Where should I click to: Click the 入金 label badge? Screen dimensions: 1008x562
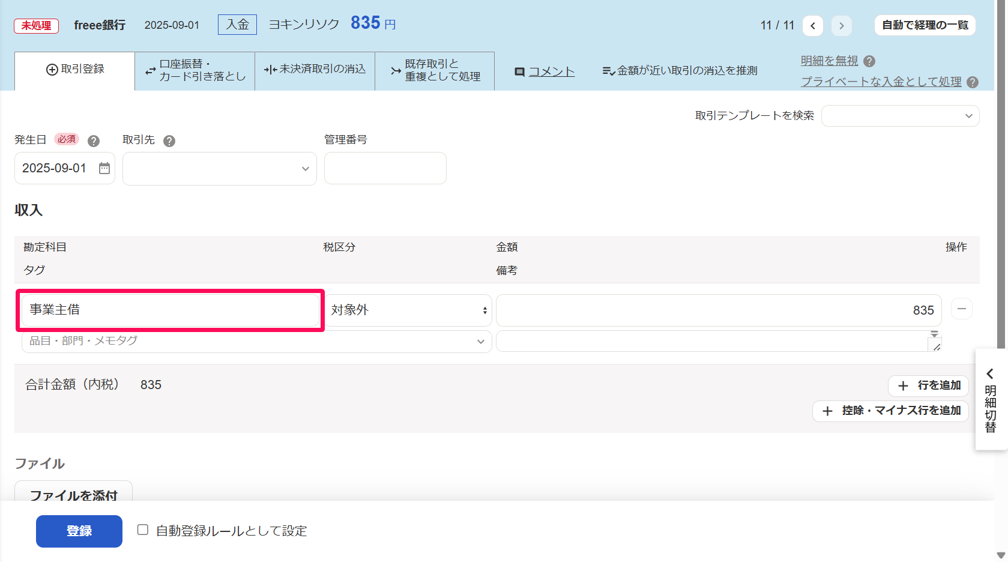pyautogui.click(x=237, y=25)
